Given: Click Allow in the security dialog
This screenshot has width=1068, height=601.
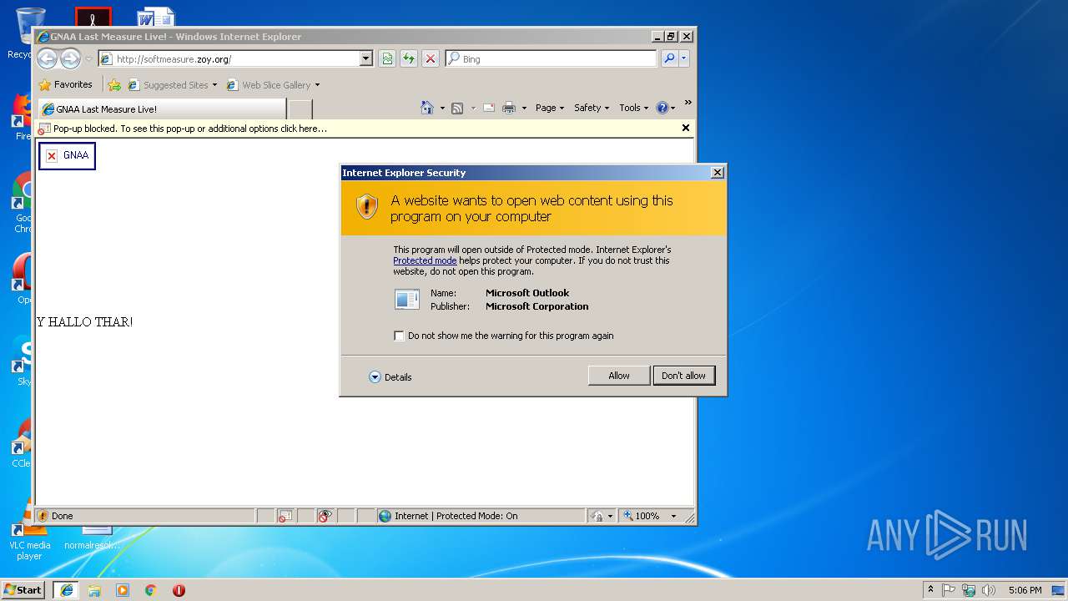Looking at the screenshot, I should (619, 376).
